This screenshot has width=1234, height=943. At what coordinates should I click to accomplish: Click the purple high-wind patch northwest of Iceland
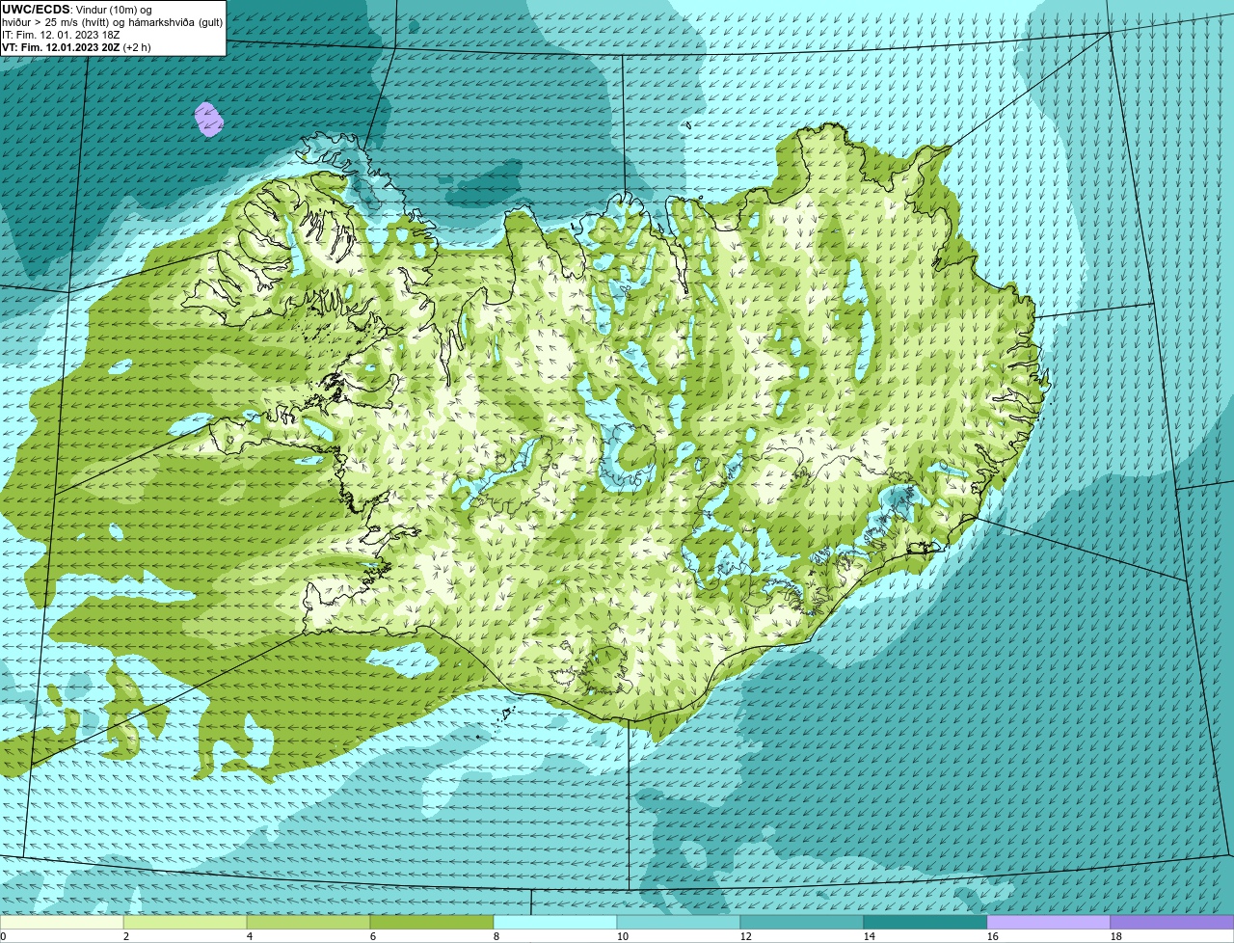209,120
